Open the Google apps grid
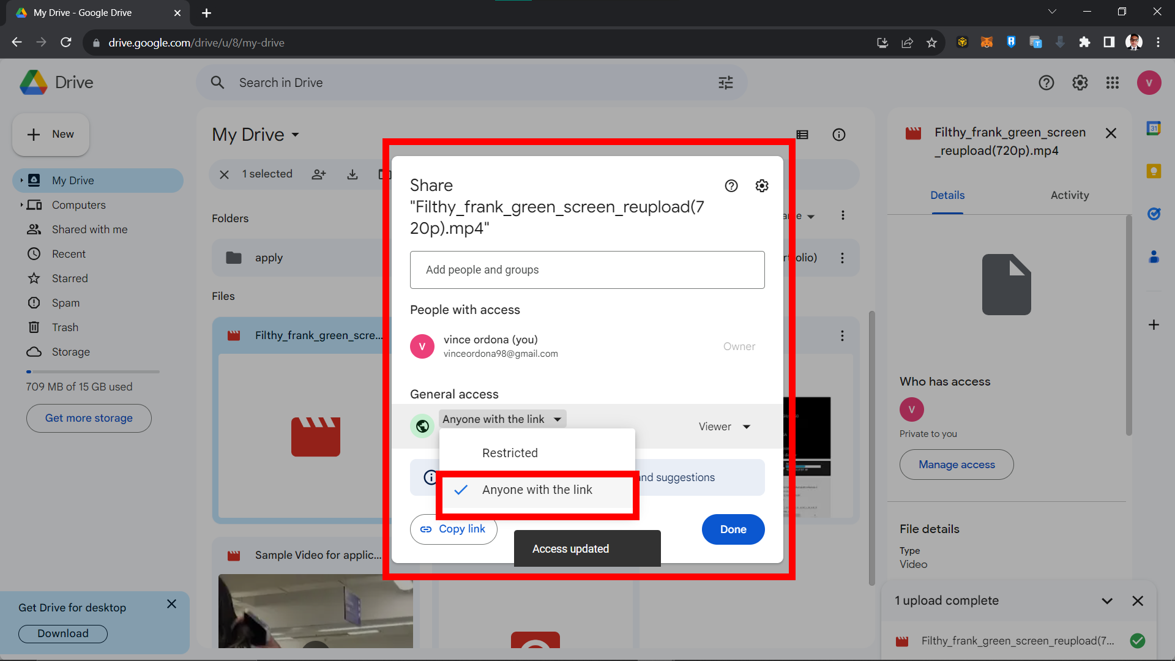 1113,83
